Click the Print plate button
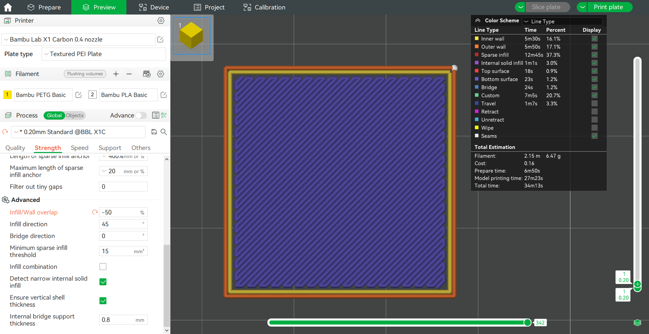 coord(610,7)
